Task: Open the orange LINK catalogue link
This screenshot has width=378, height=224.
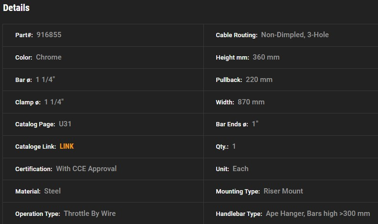Action: (67, 146)
